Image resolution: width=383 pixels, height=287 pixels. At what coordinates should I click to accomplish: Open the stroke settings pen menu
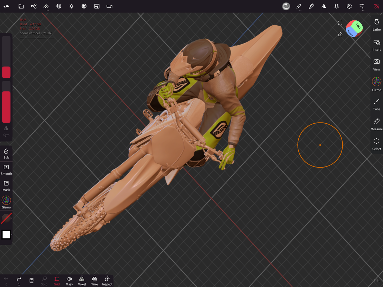[299, 6]
